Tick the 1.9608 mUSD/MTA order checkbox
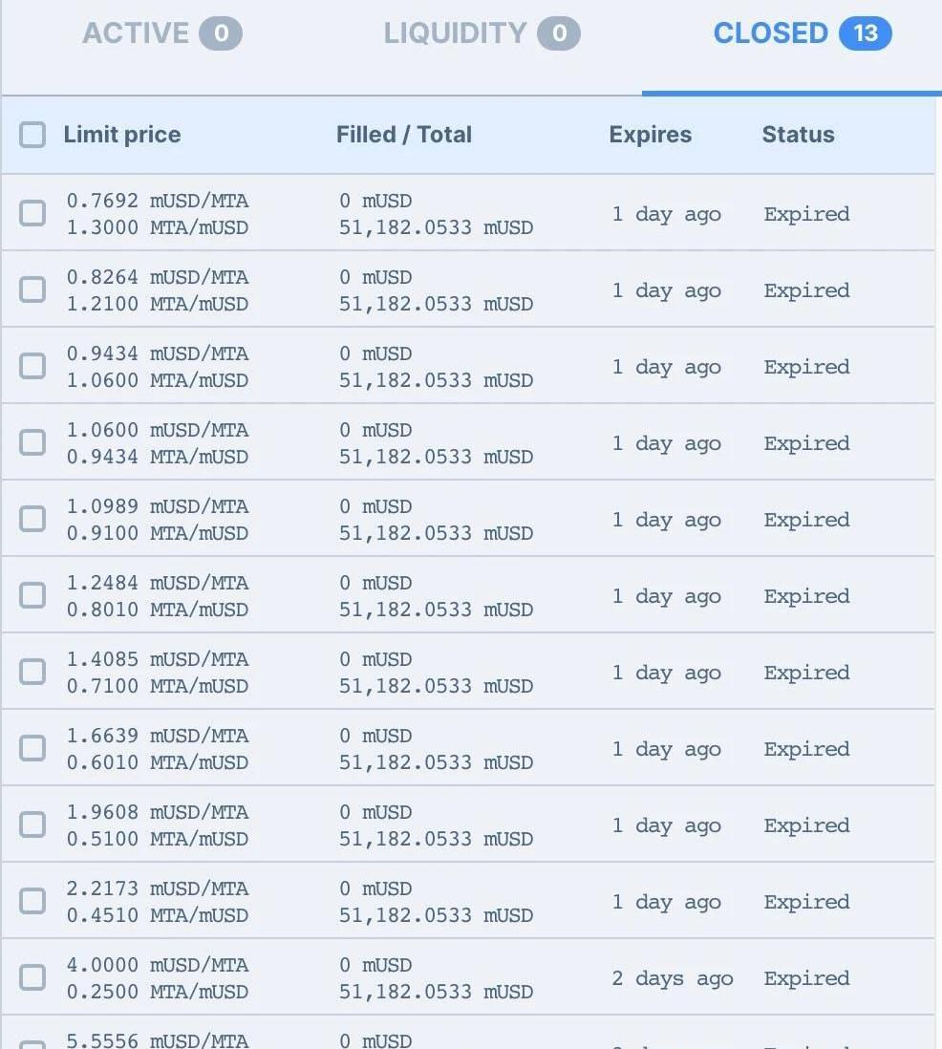This screenshot has width=942, height=1049. pos(32,824)
